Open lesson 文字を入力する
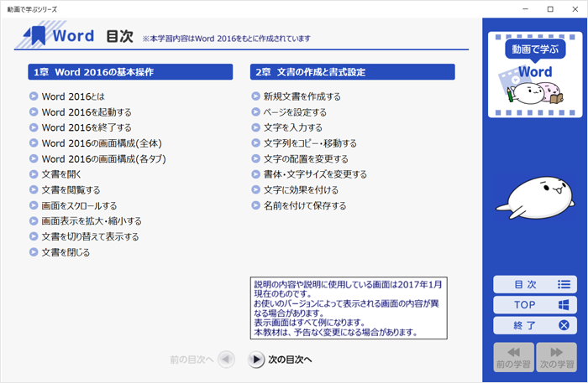Image resolution: width=588 pixels, height=383 pixels. (x=293, y=127)
